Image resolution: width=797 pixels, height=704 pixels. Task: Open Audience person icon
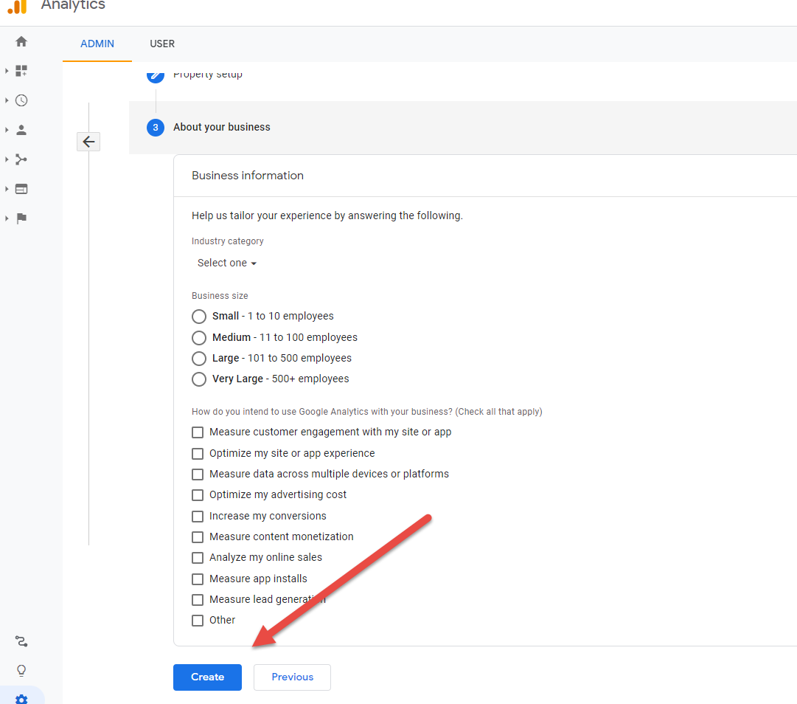[x=21, y=130]
